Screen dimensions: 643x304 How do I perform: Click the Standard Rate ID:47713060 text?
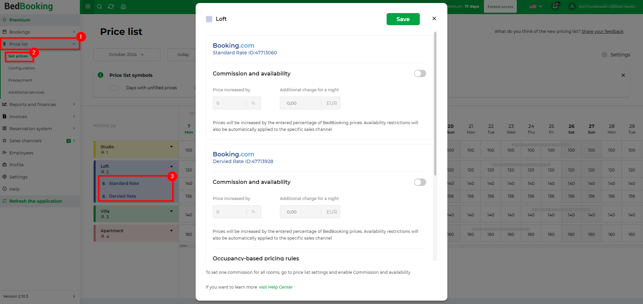(x=245, y=53)
